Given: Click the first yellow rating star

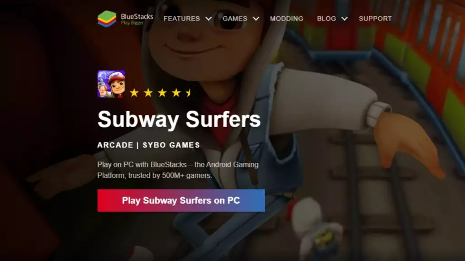Looking at the screenshot, I should (x=134, y=93).
